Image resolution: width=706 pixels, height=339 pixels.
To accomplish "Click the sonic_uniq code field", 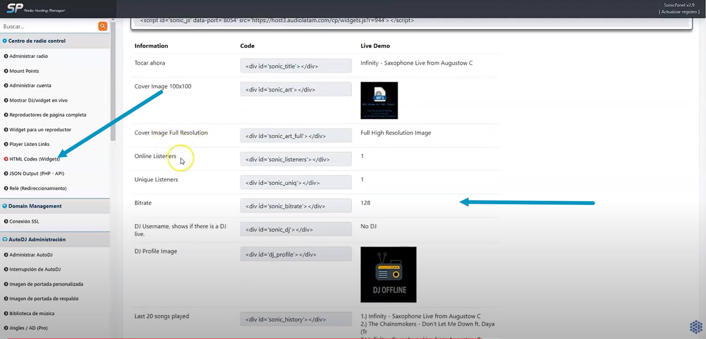I will 296,183.
